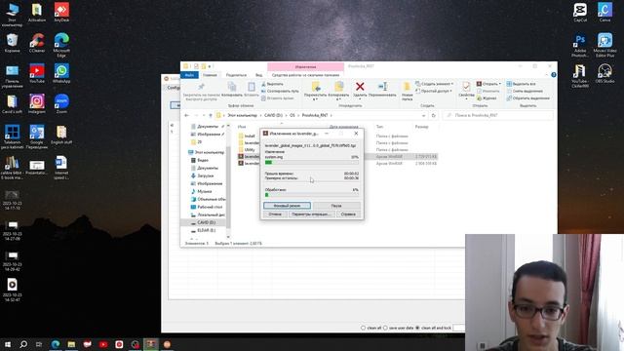Click the Explorer search field
This screenshot has width=624, height=351.
[x=498, y=115]
